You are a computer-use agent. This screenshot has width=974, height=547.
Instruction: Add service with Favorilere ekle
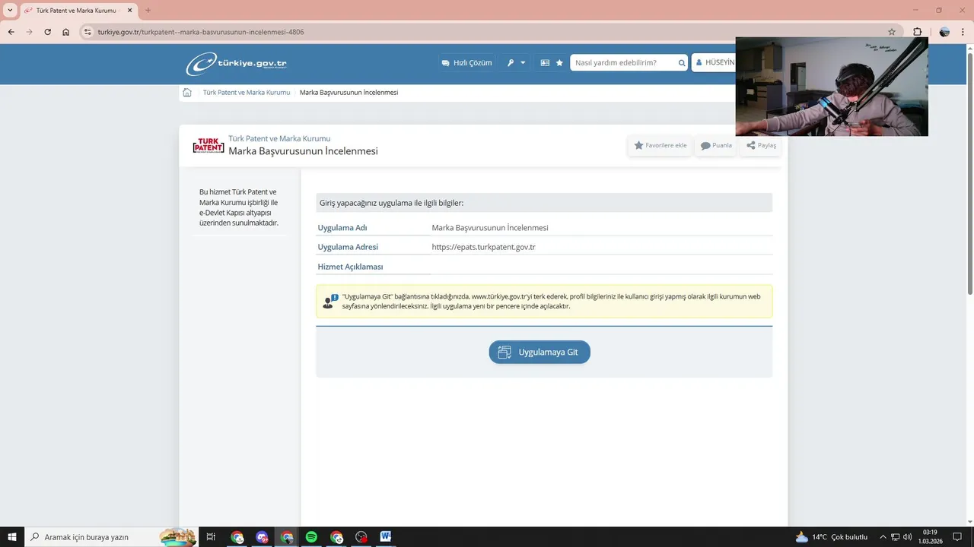point(660,145)
